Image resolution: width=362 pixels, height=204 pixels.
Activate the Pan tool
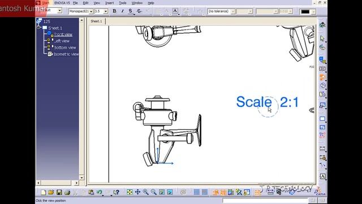(137, 192)
